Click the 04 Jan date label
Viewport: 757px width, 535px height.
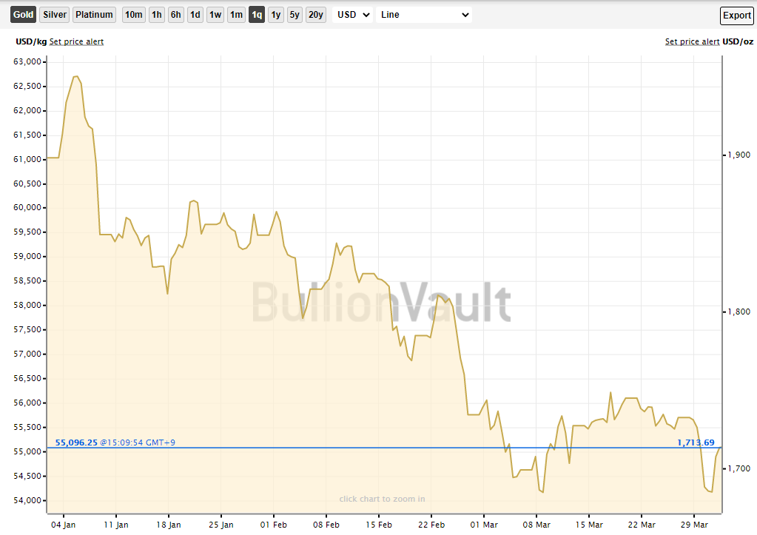tap(63, 525)
